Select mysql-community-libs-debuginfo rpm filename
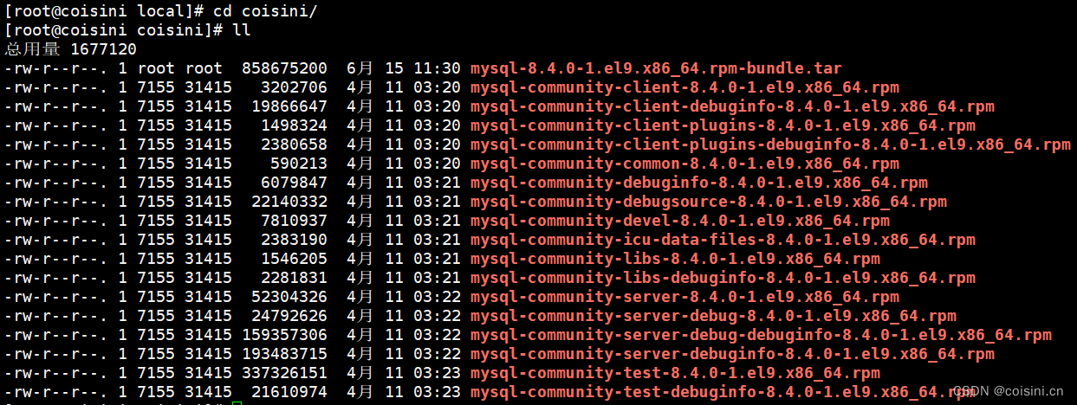 click(723, 278)
